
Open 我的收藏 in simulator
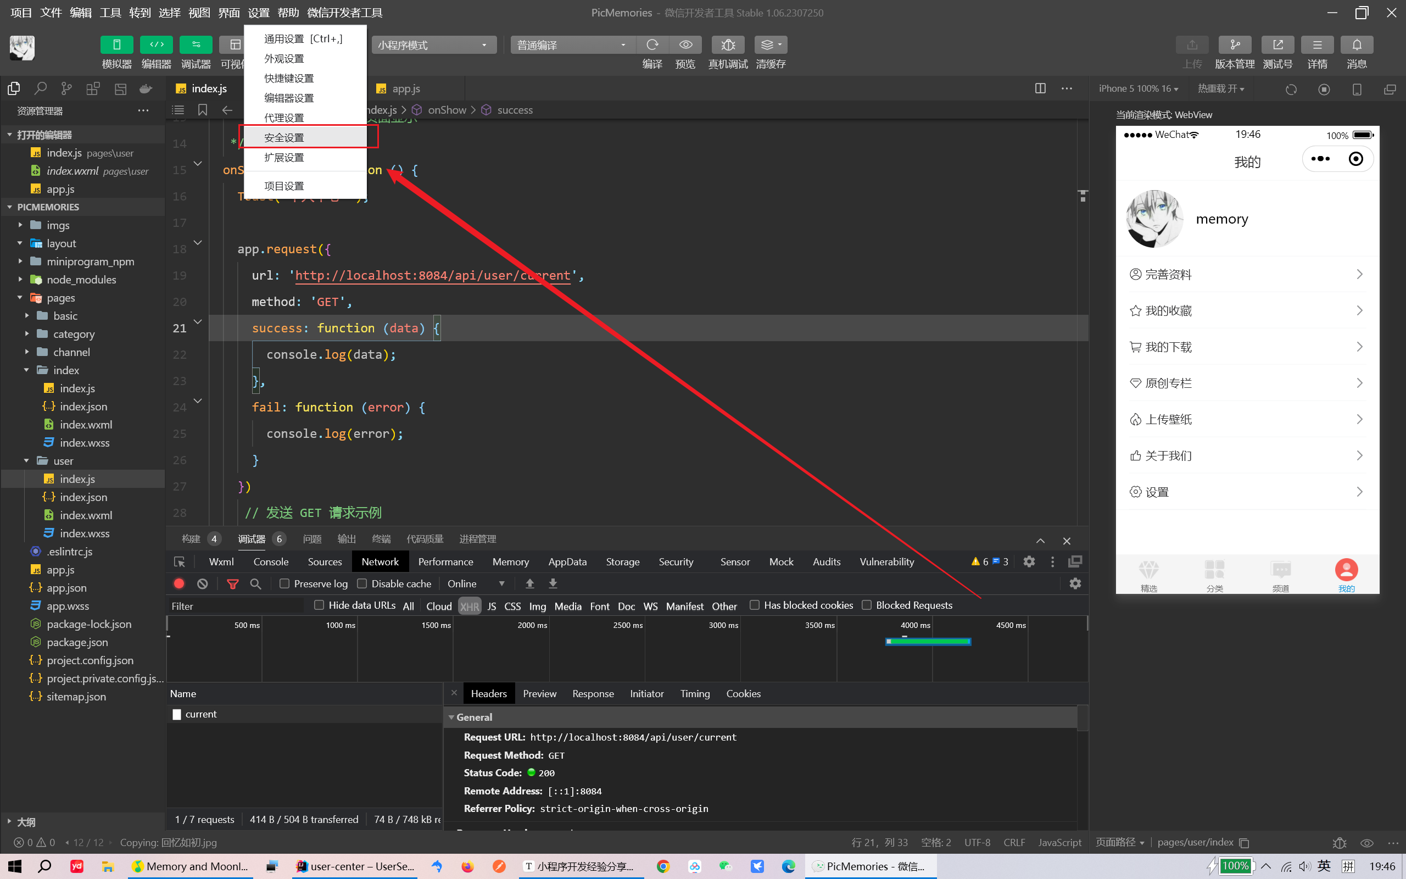click(1247, 310)
